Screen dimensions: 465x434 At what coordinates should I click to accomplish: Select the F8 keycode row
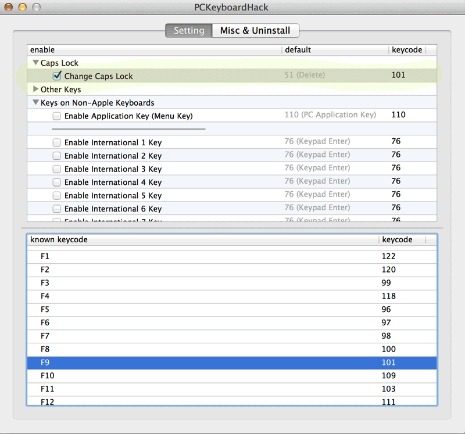click(232, 349)
